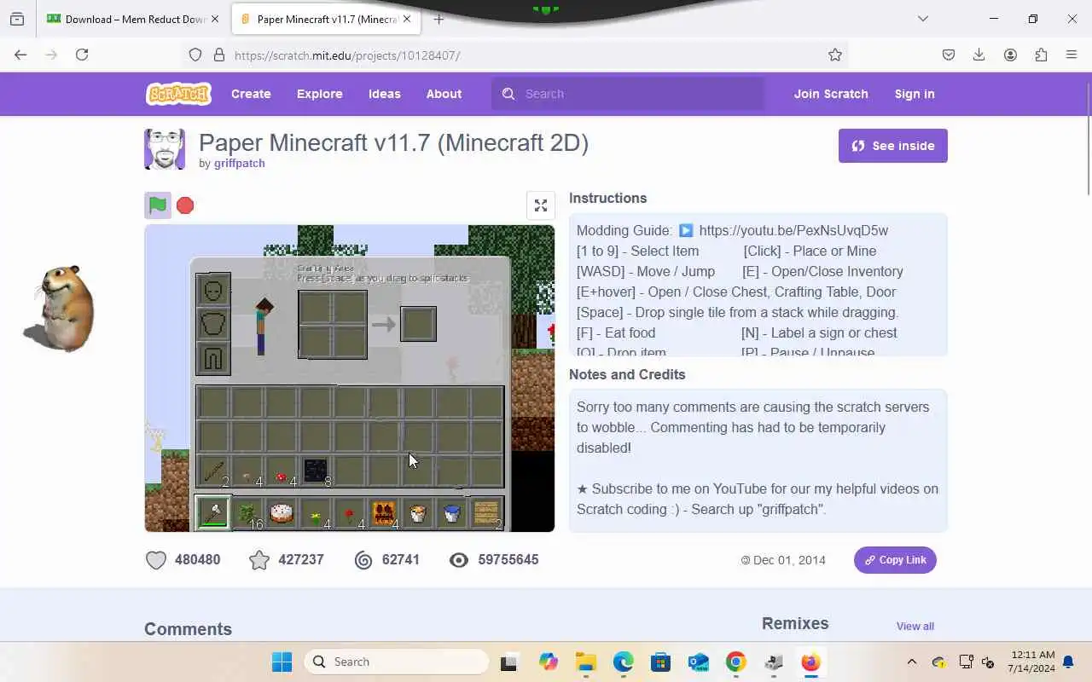Open Firefox extensions menu

point(1041,55)
